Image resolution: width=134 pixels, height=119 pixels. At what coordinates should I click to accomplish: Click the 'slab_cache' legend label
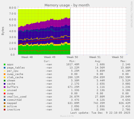pos(15,77)
